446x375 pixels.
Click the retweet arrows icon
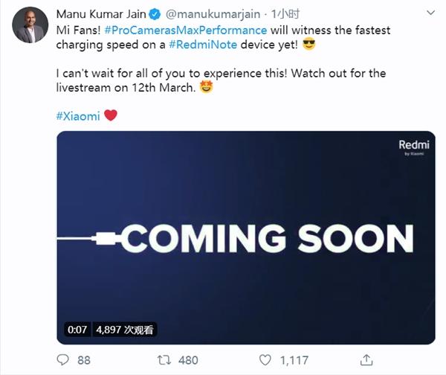(164, 360)
